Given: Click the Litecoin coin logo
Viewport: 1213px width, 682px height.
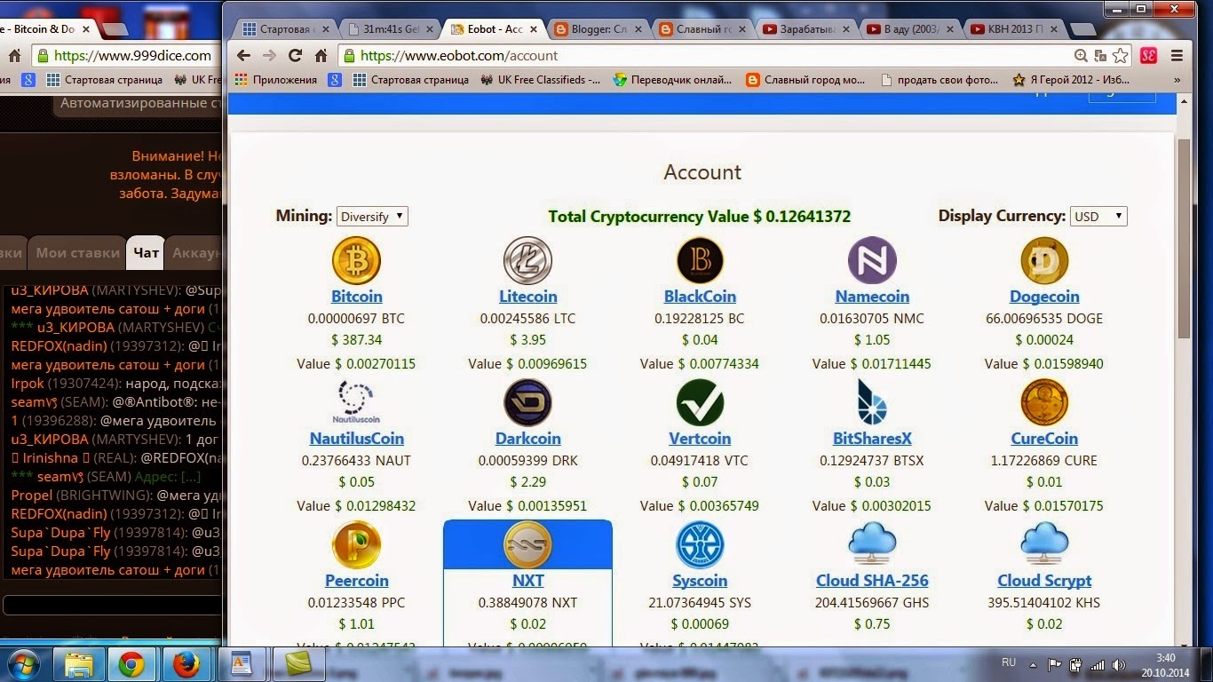Looking at the screenshot, I should pyautogui.click(x=527, y=261).
